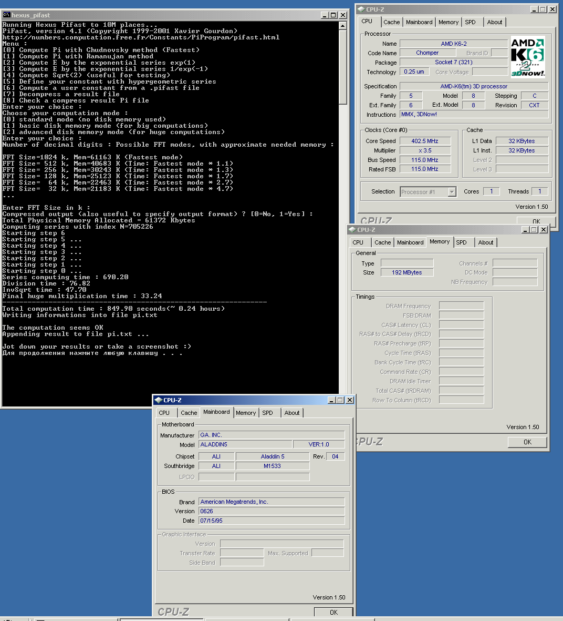Click the Aladdin 5 chipset field

(x=273, y=456)
